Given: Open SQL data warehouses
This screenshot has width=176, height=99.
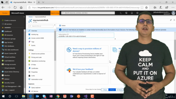Looking at the screenshot, I should pyautogui.click(x=10, y=50).
